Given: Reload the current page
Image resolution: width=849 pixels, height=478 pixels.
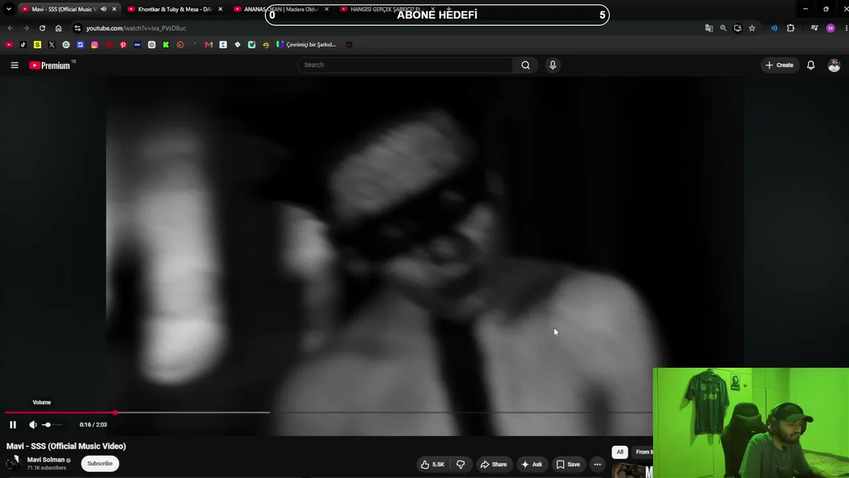Looking at the screenshot, I should click(42, 28).
